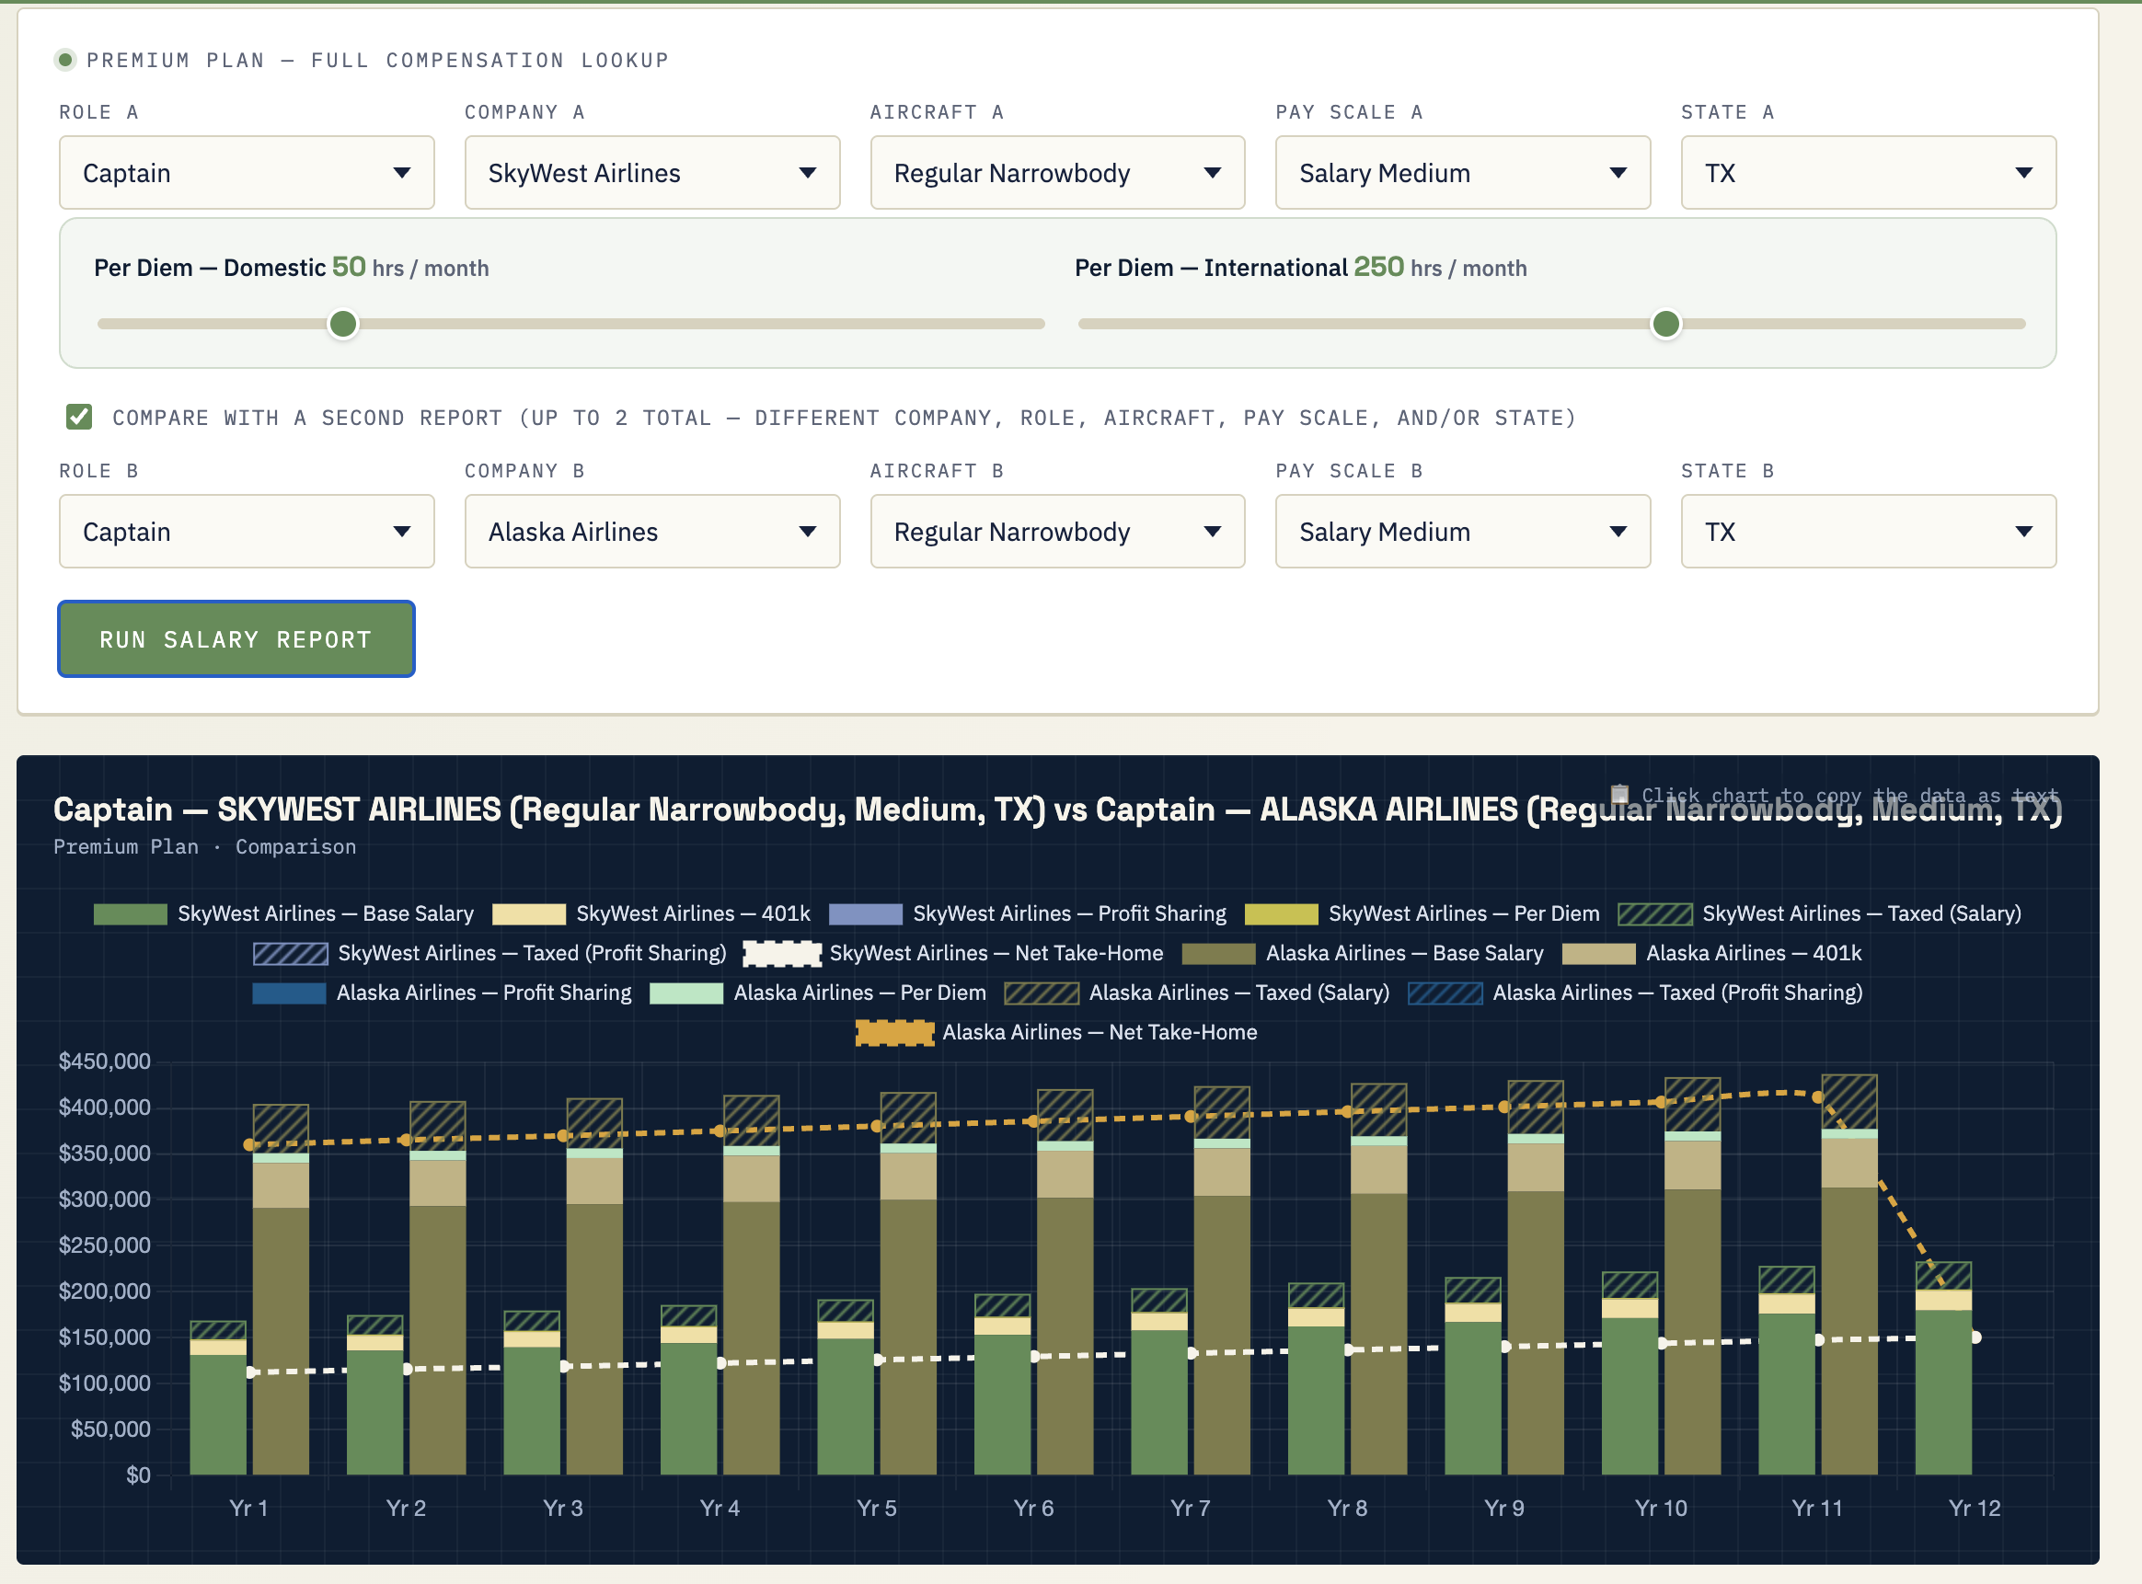2142x1584 pixels.
Task: Click the 'Premium Plan · Comparison' subtitle
Action: click(204, 846)
